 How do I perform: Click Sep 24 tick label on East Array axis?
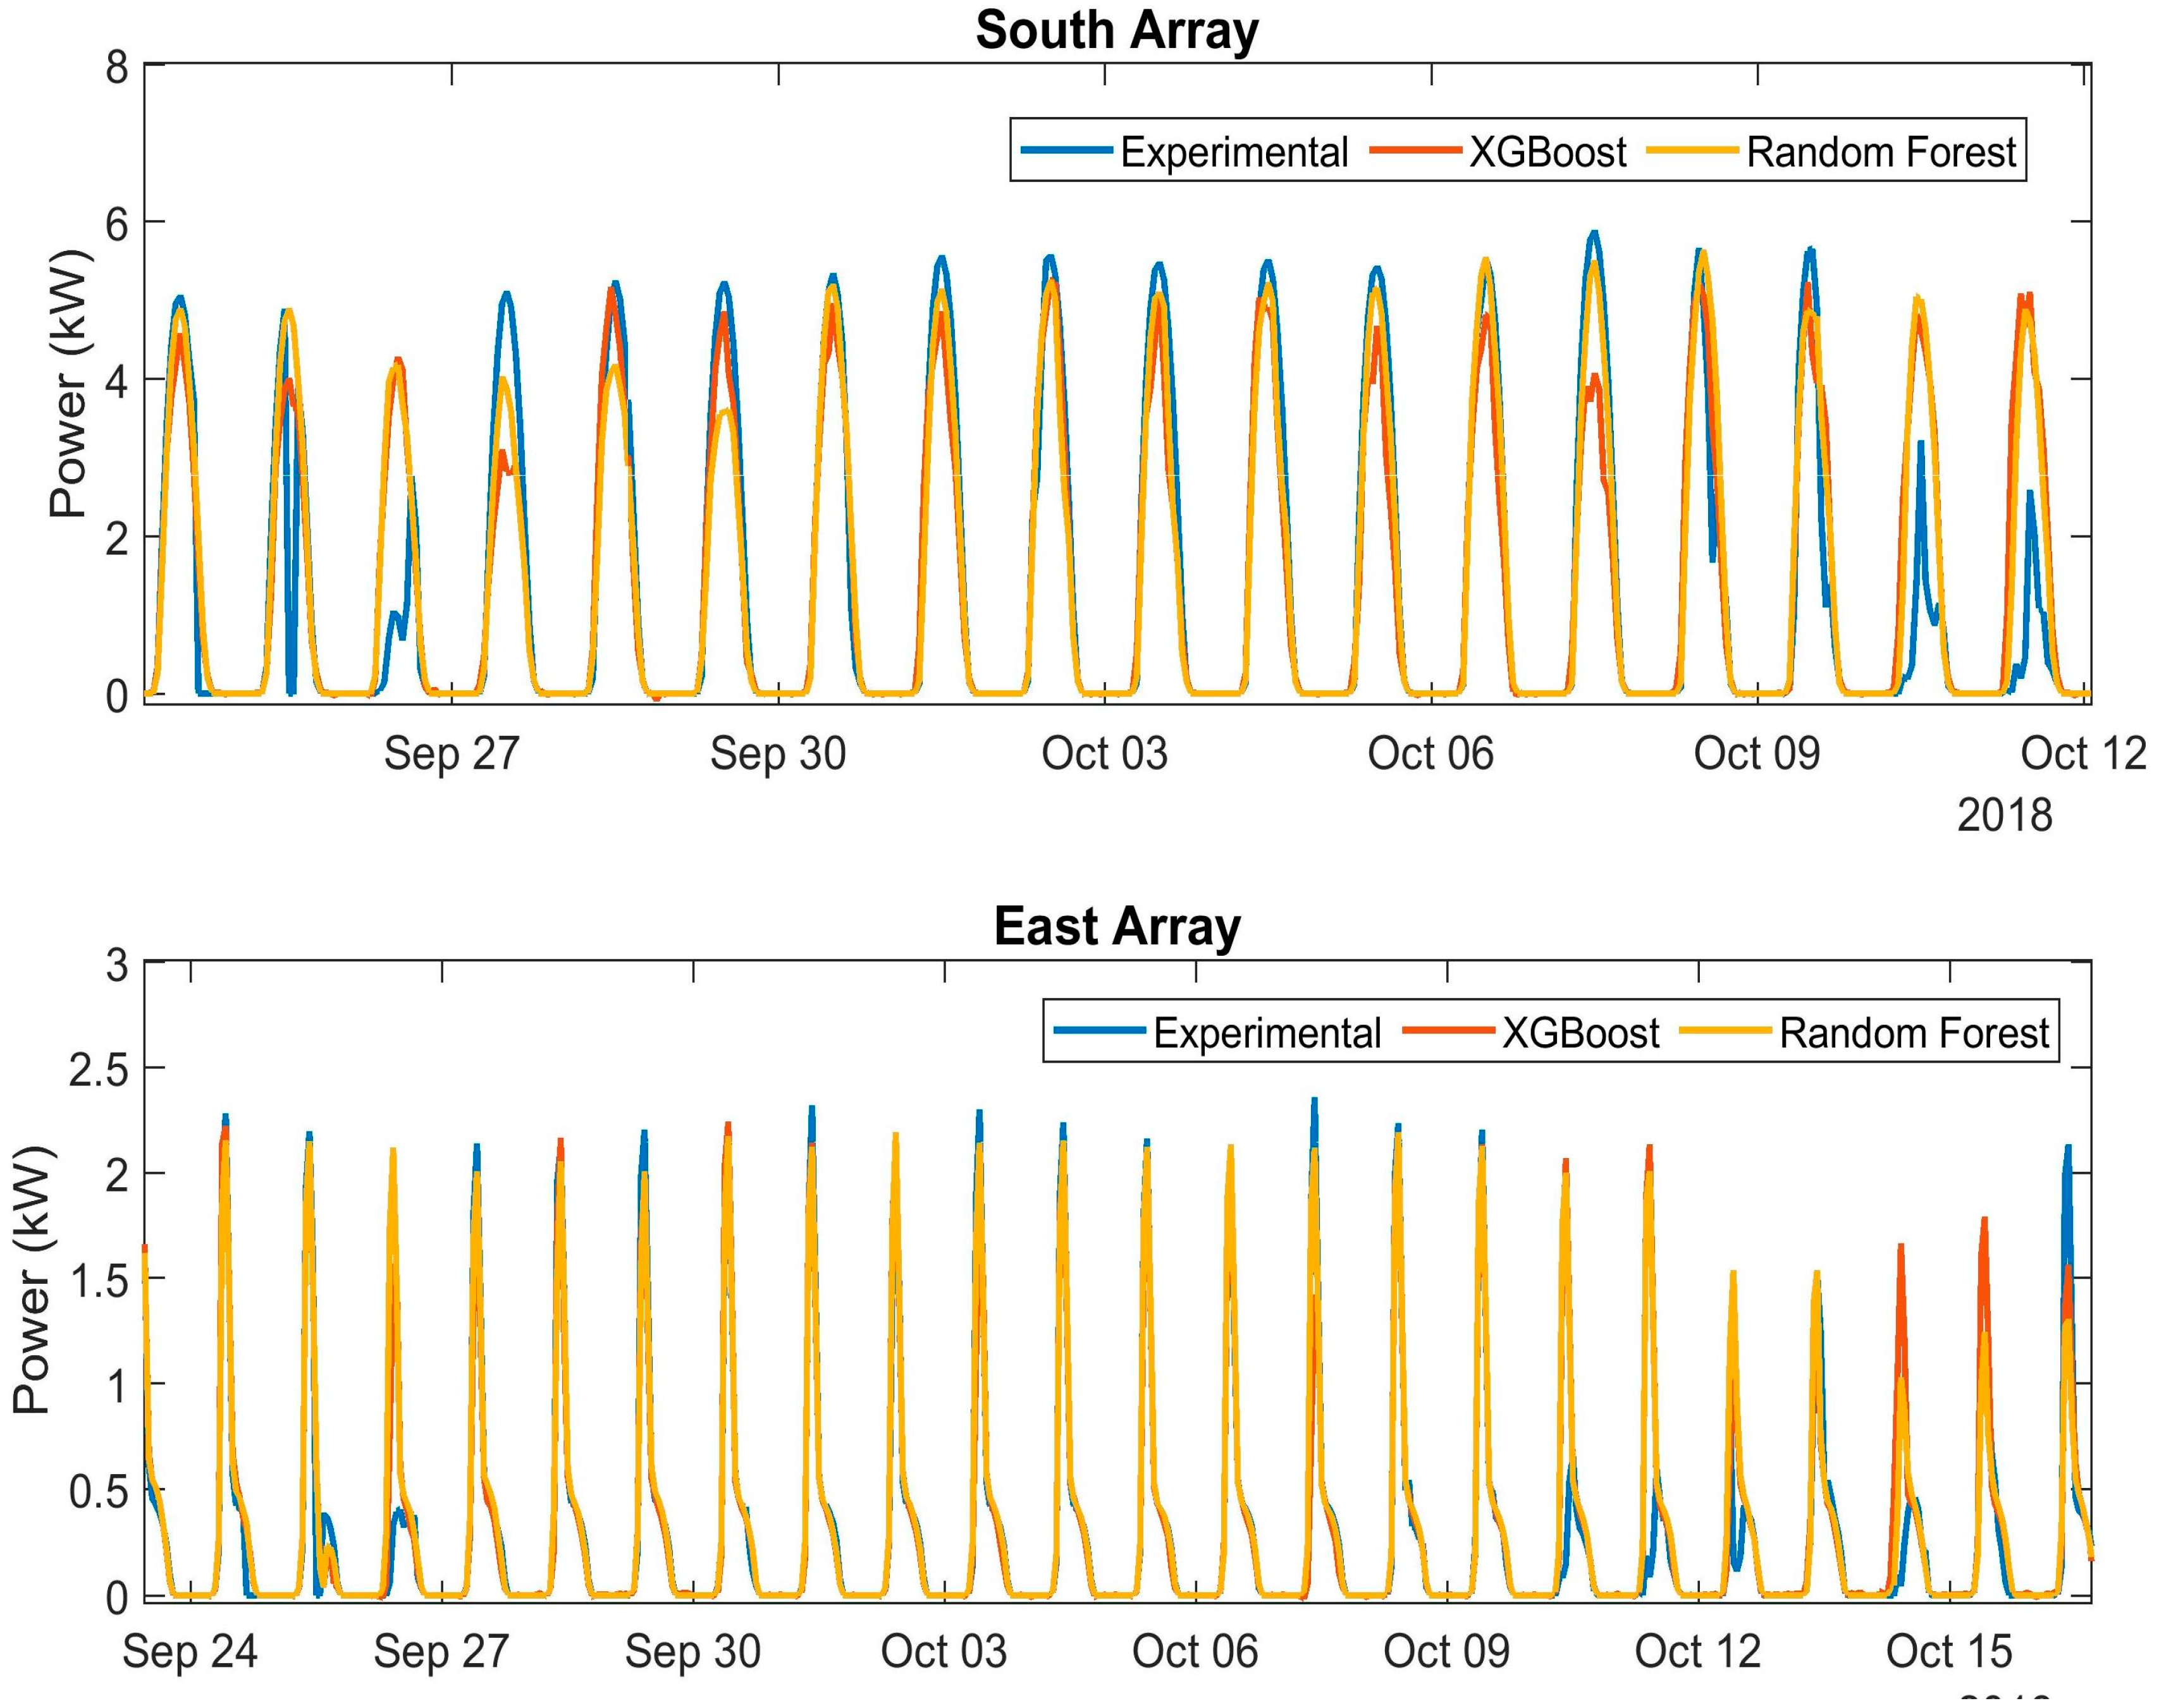[x=190, y=1652]
